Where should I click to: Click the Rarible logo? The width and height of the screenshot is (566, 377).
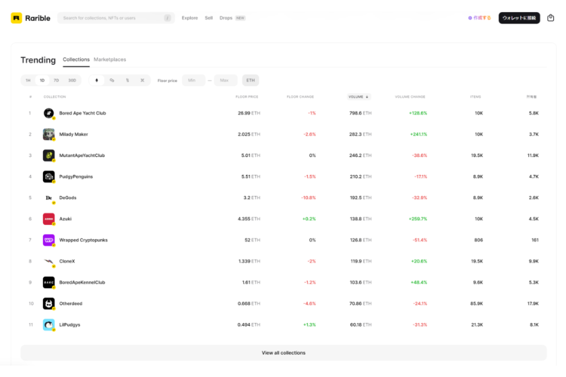(x=31, y=18)
